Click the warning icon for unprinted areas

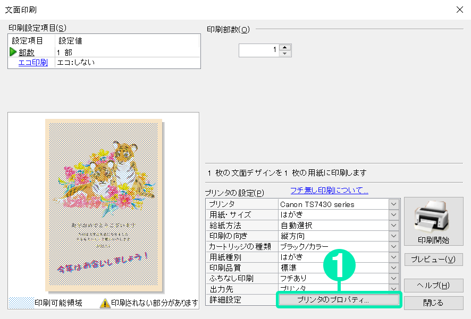(105, 303)
